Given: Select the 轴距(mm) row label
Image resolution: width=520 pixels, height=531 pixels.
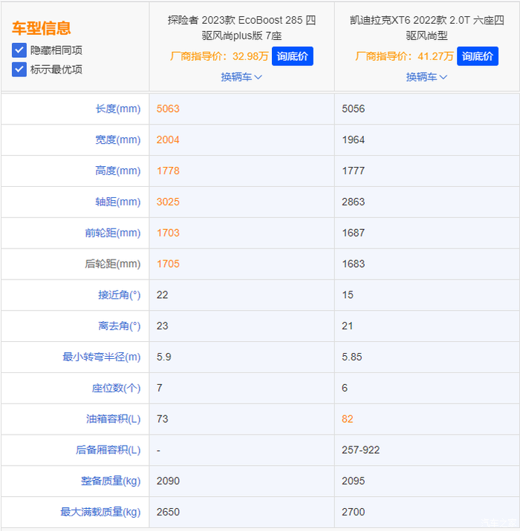Looking at the screenshot, I should click(x=117, y=202).
